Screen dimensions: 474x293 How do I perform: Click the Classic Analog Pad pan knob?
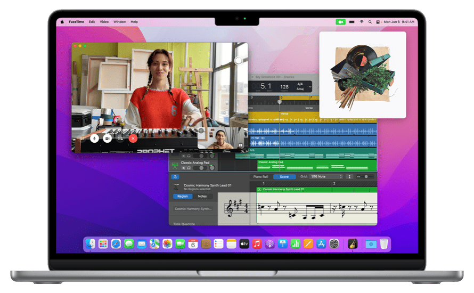click(x=212, y=167)
